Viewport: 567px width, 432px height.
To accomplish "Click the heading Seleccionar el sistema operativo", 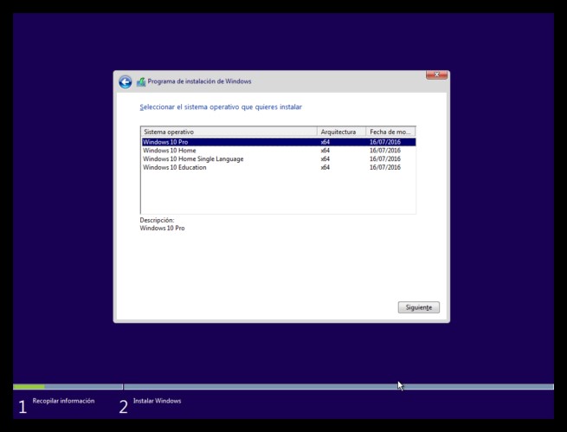I will (x=221, y=107).
